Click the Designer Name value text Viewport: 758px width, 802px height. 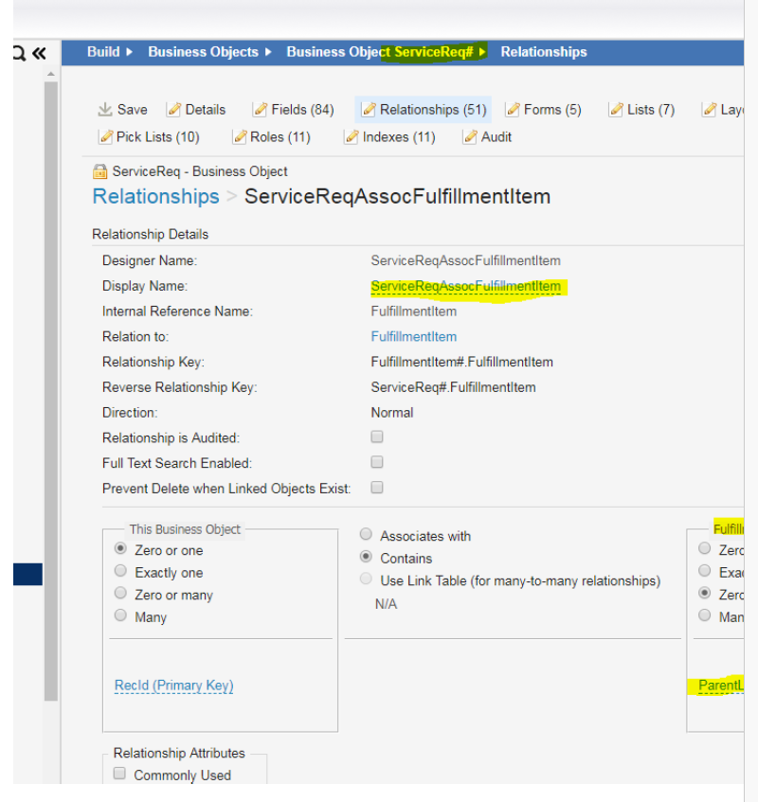[466, 260]
